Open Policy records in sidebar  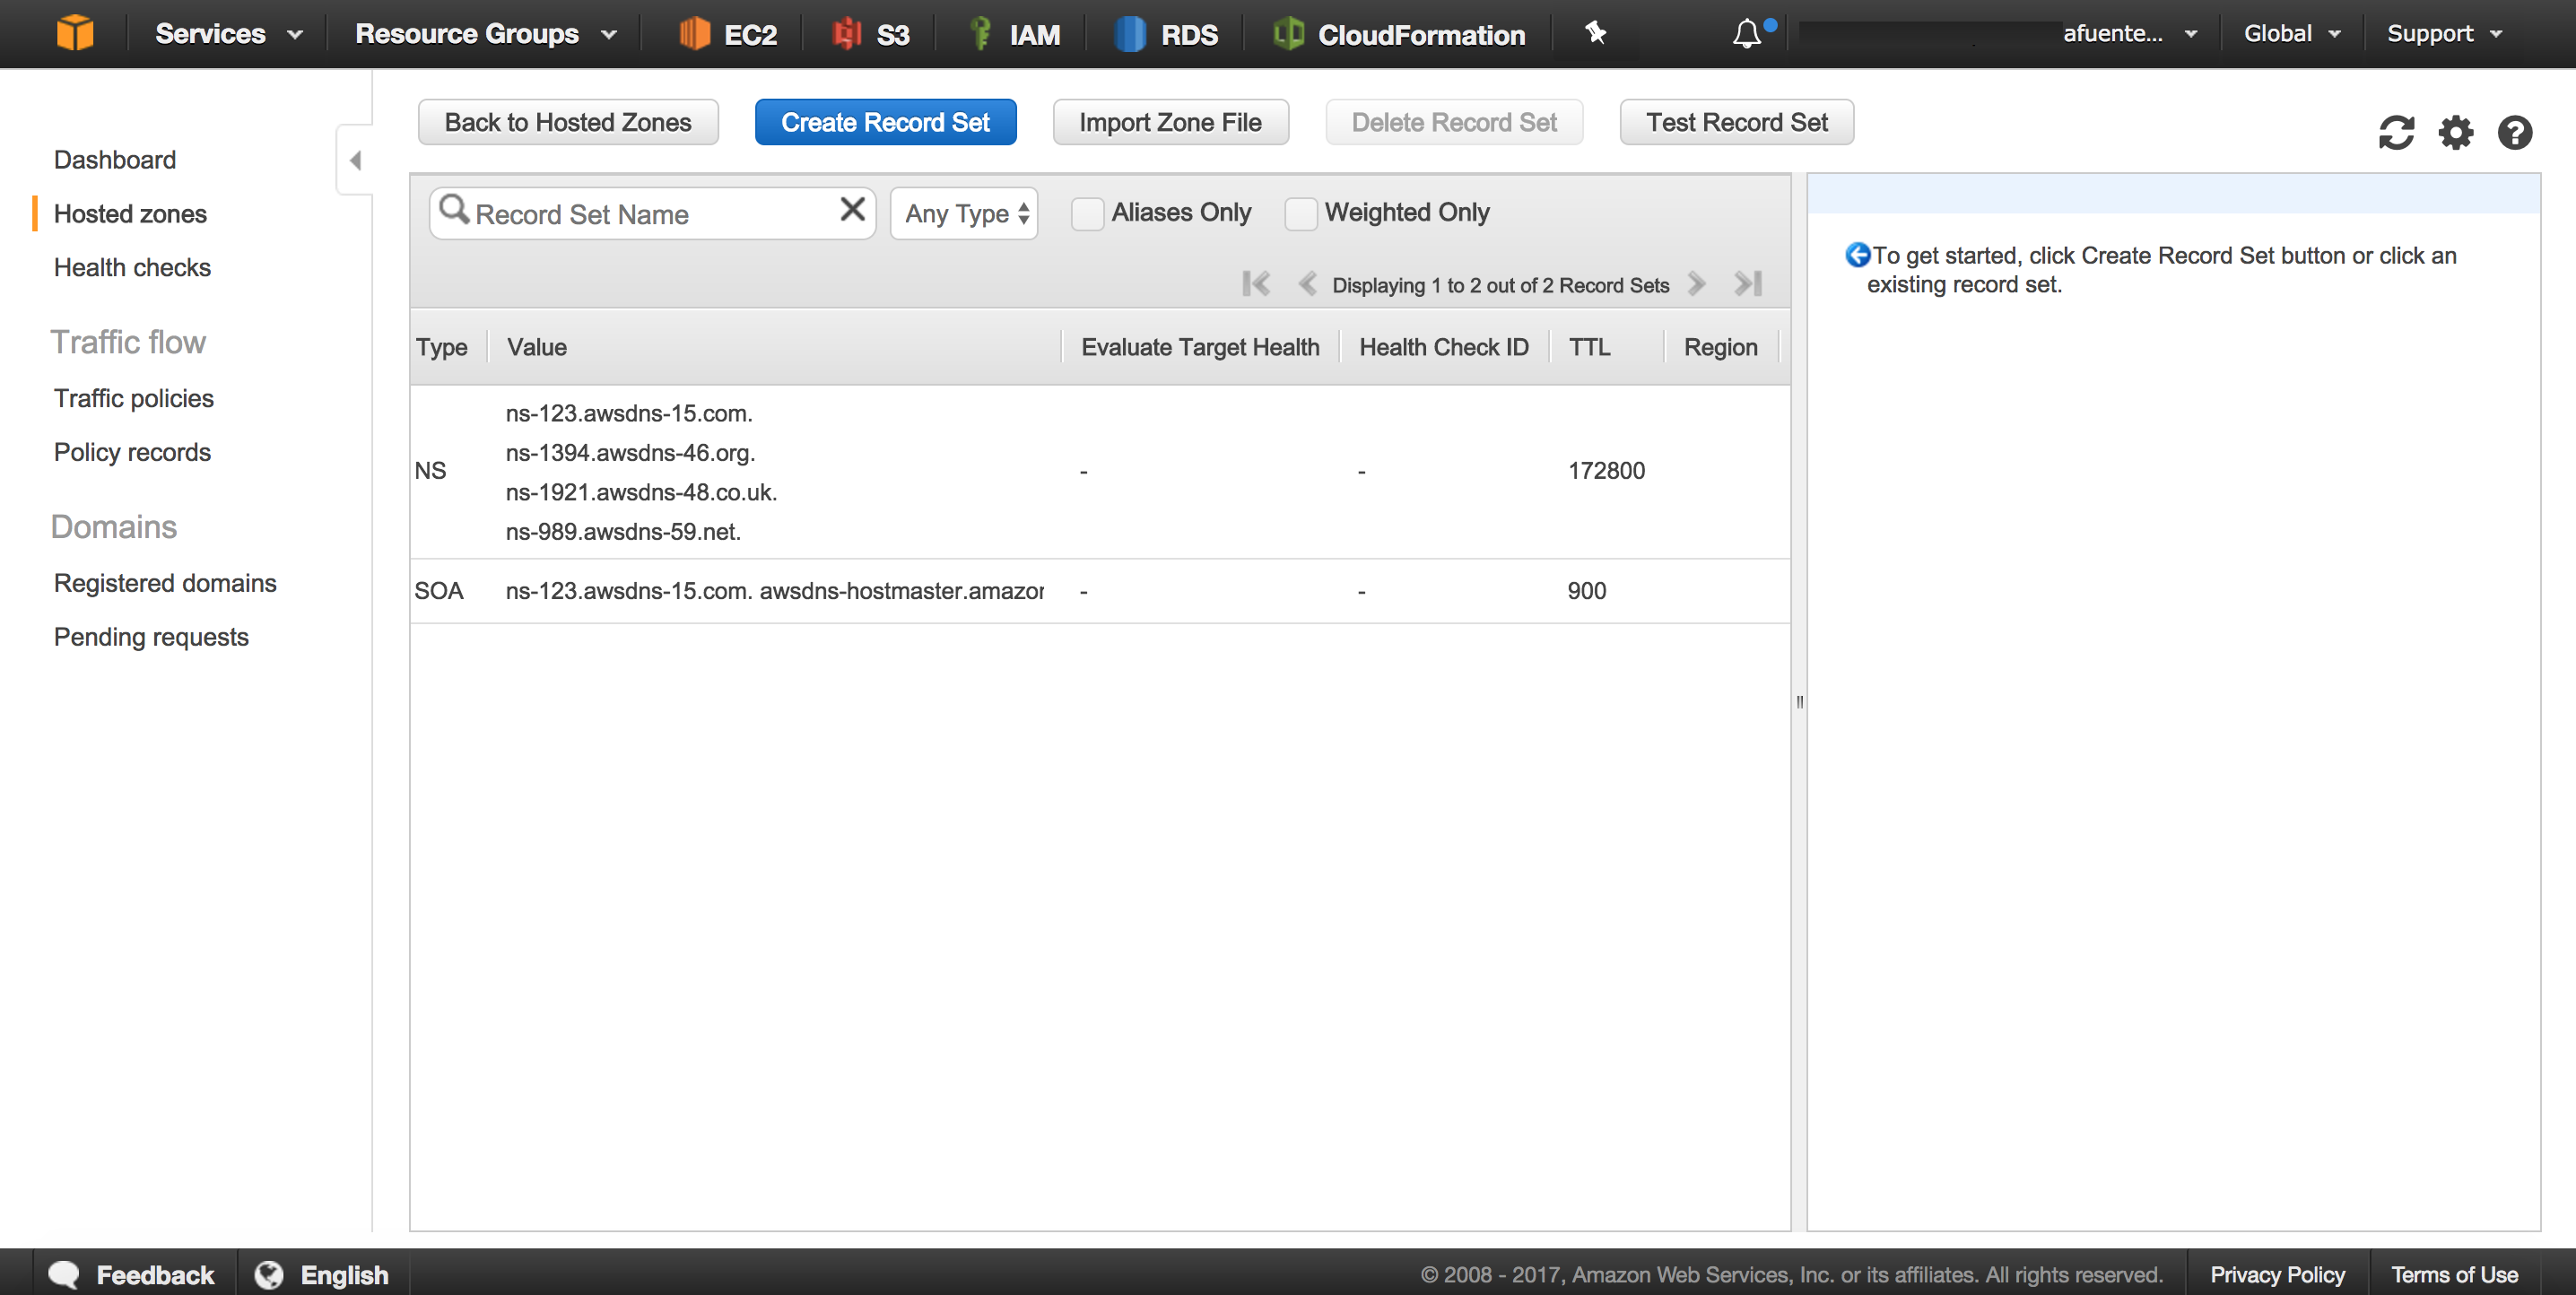pyautogui.click(x=132, y=452)
